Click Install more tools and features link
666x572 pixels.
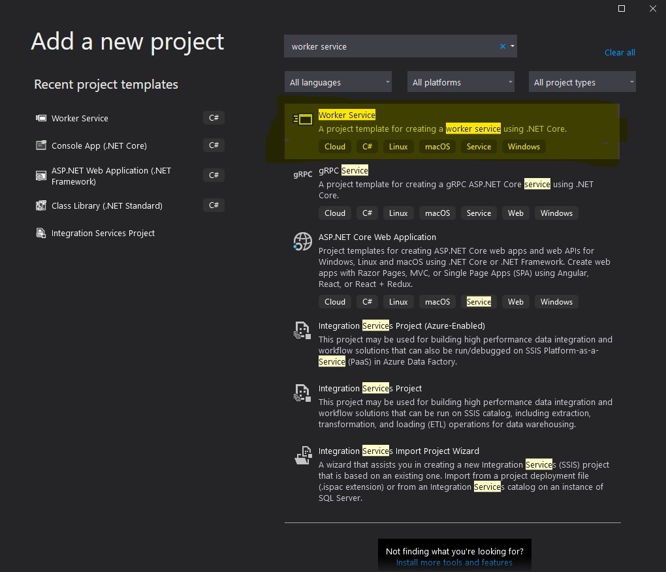[454, 563]
